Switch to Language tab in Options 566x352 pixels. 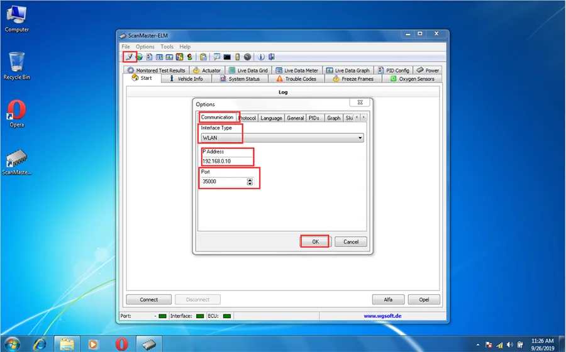(271, 118)
